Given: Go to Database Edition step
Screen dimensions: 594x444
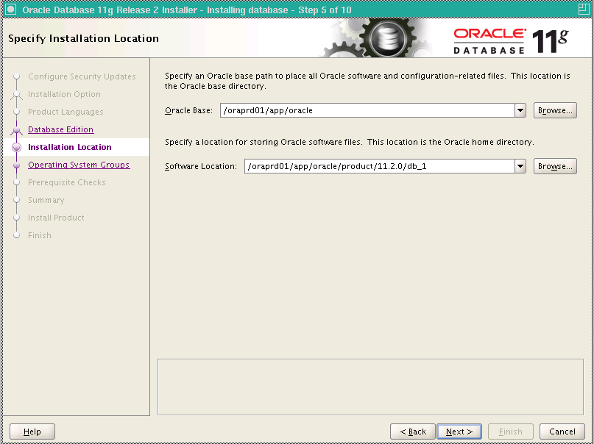Looking at the screenshot, I should (x=60, y=130).
